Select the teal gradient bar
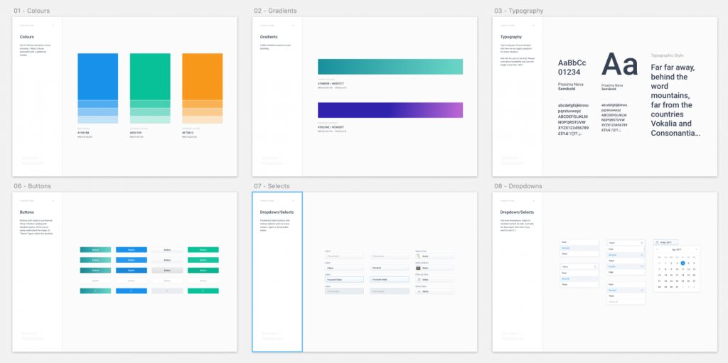This screenshot has width=728, height=363. [390, 66]
